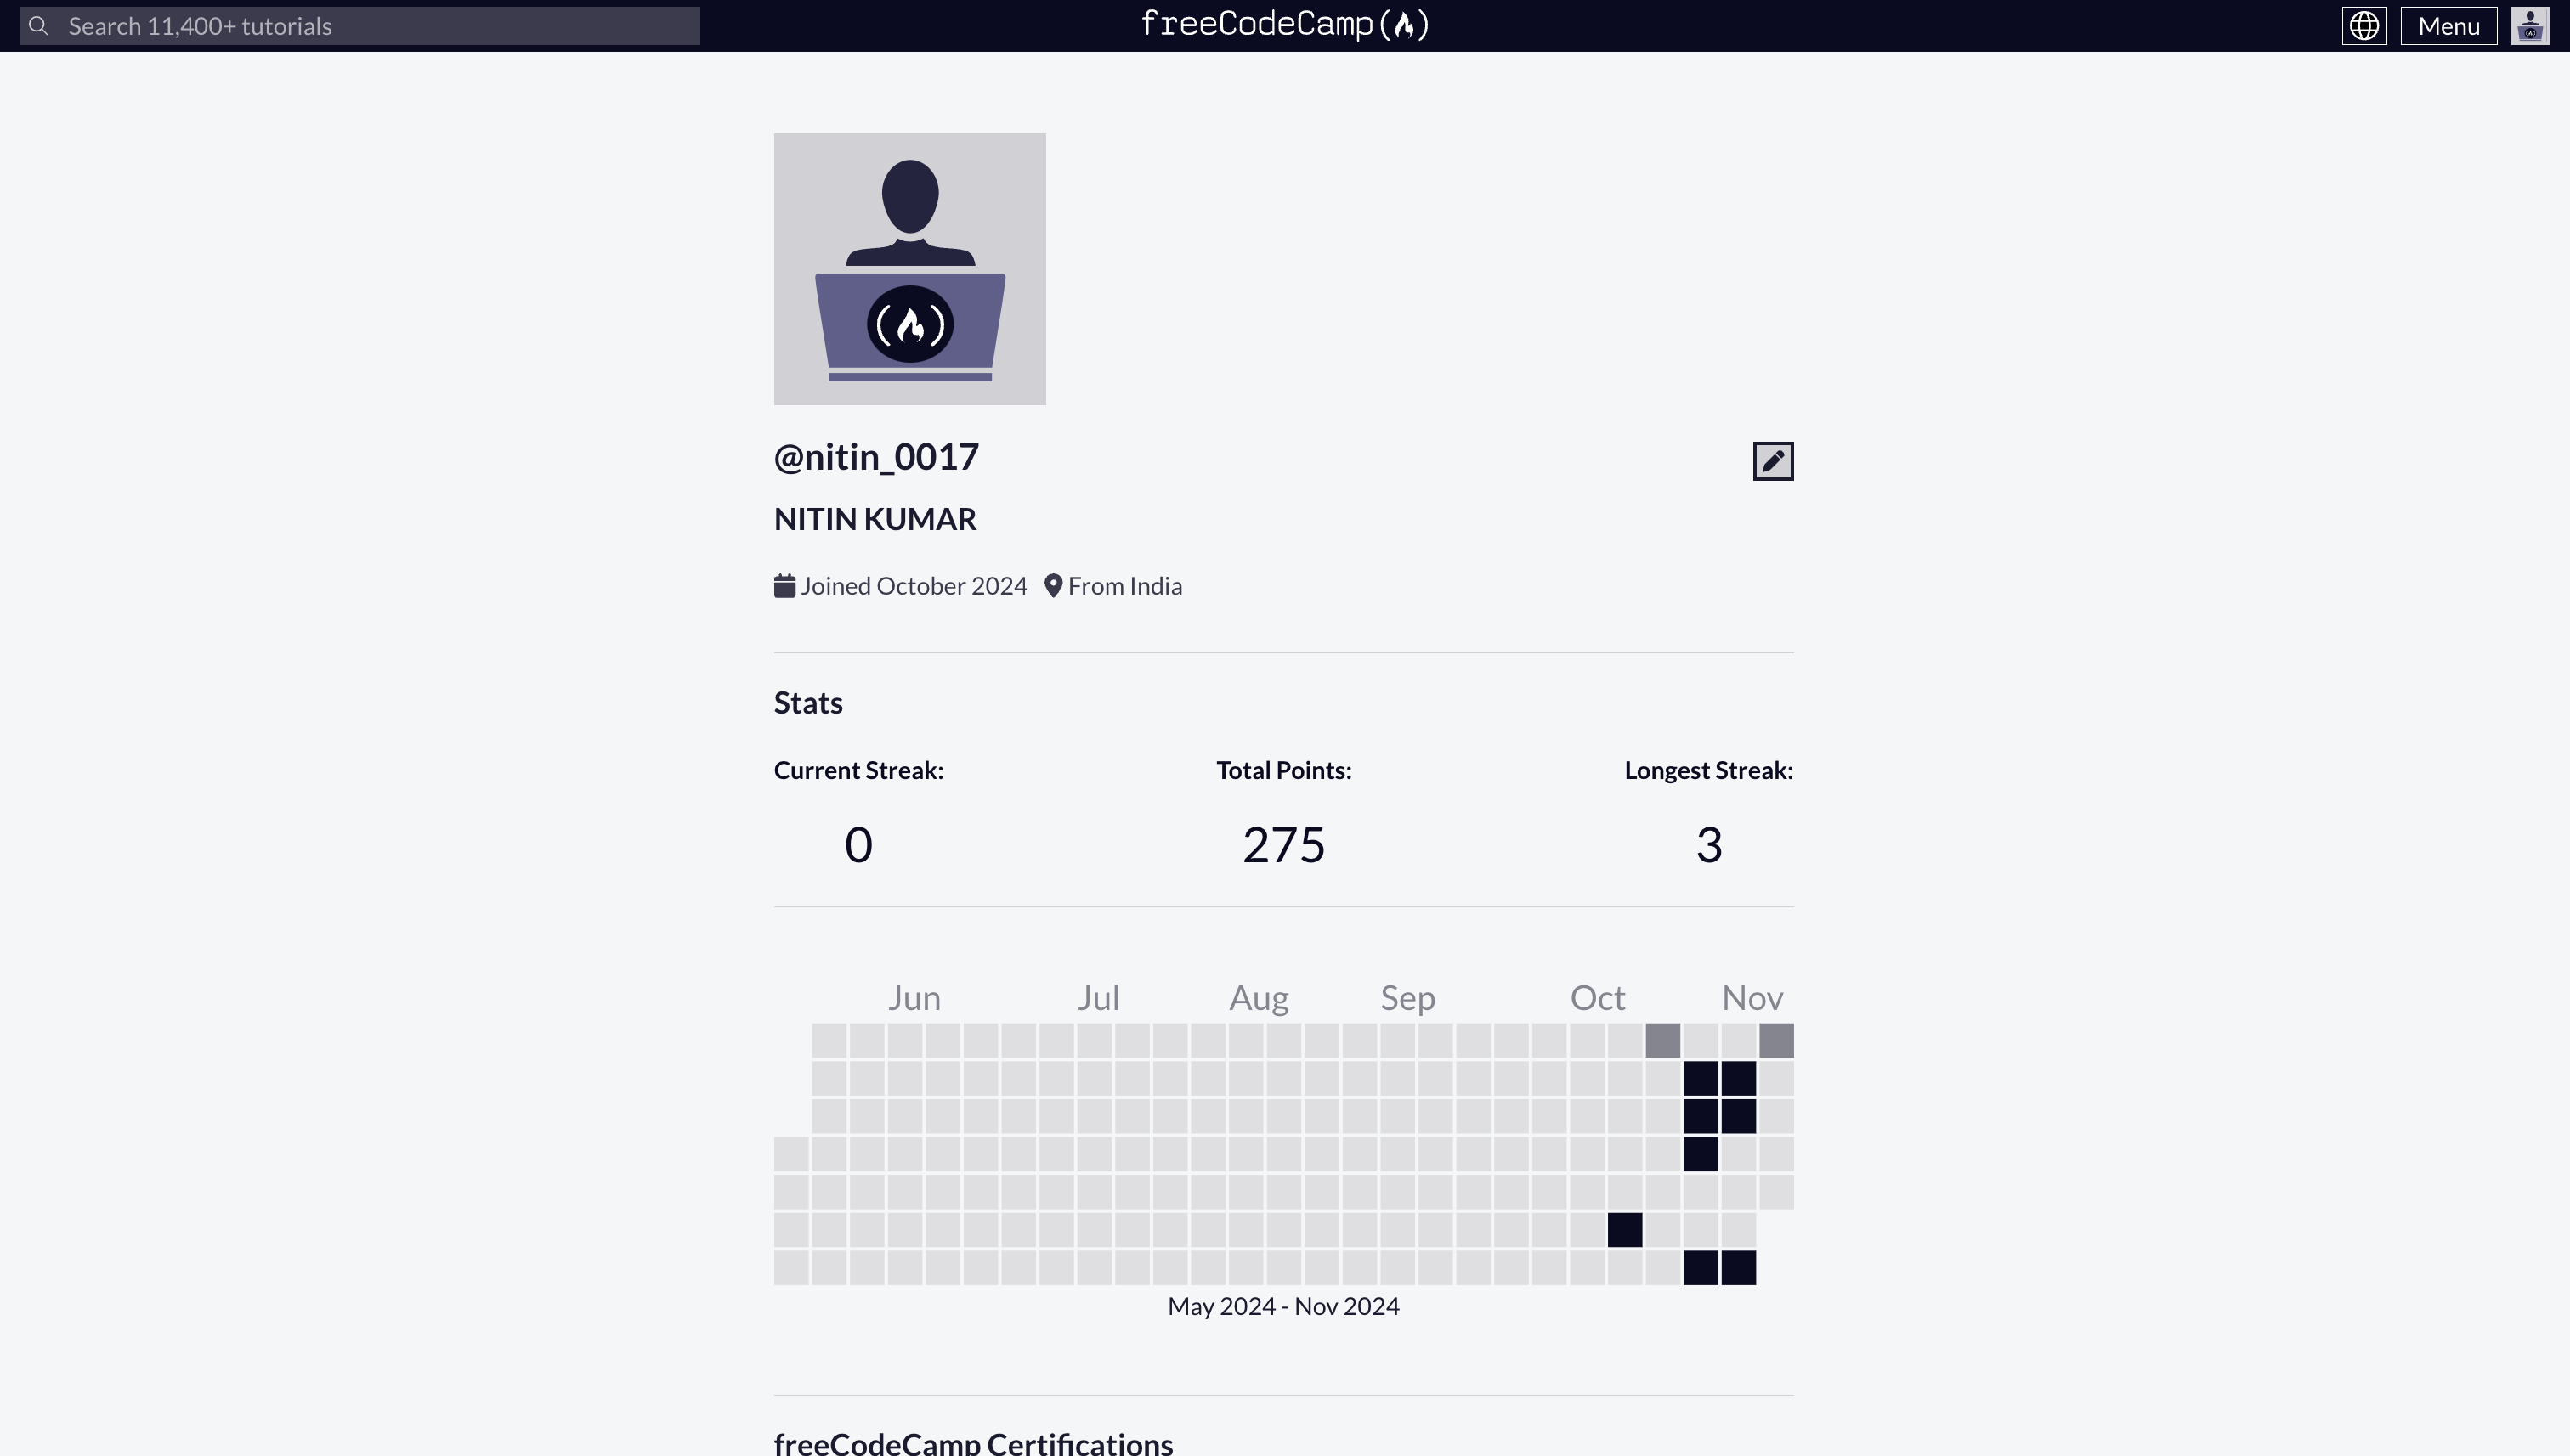Image resolution: width=2570 pixels, height=1456 pixels.
Task: Open the Menu button
Action: (x=2446, y=25)
